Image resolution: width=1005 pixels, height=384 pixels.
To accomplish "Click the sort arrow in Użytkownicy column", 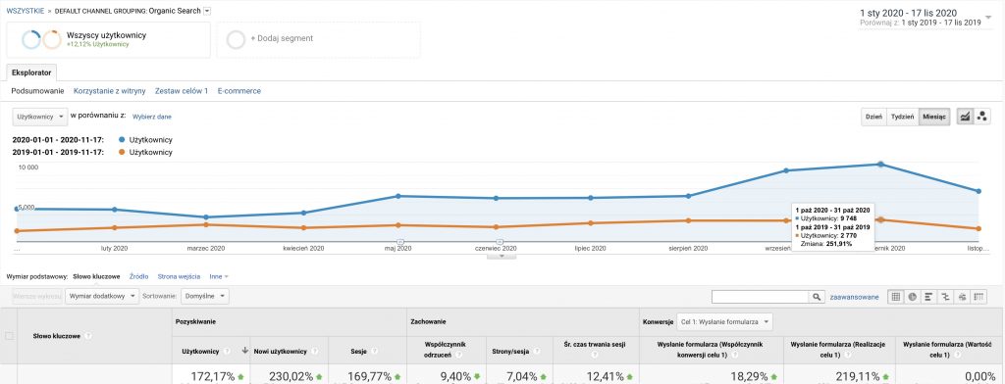I will pyautogui.click(x=244, y=351).
